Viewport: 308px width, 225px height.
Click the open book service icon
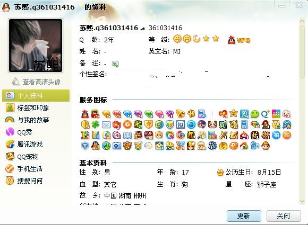pos(127,136)
